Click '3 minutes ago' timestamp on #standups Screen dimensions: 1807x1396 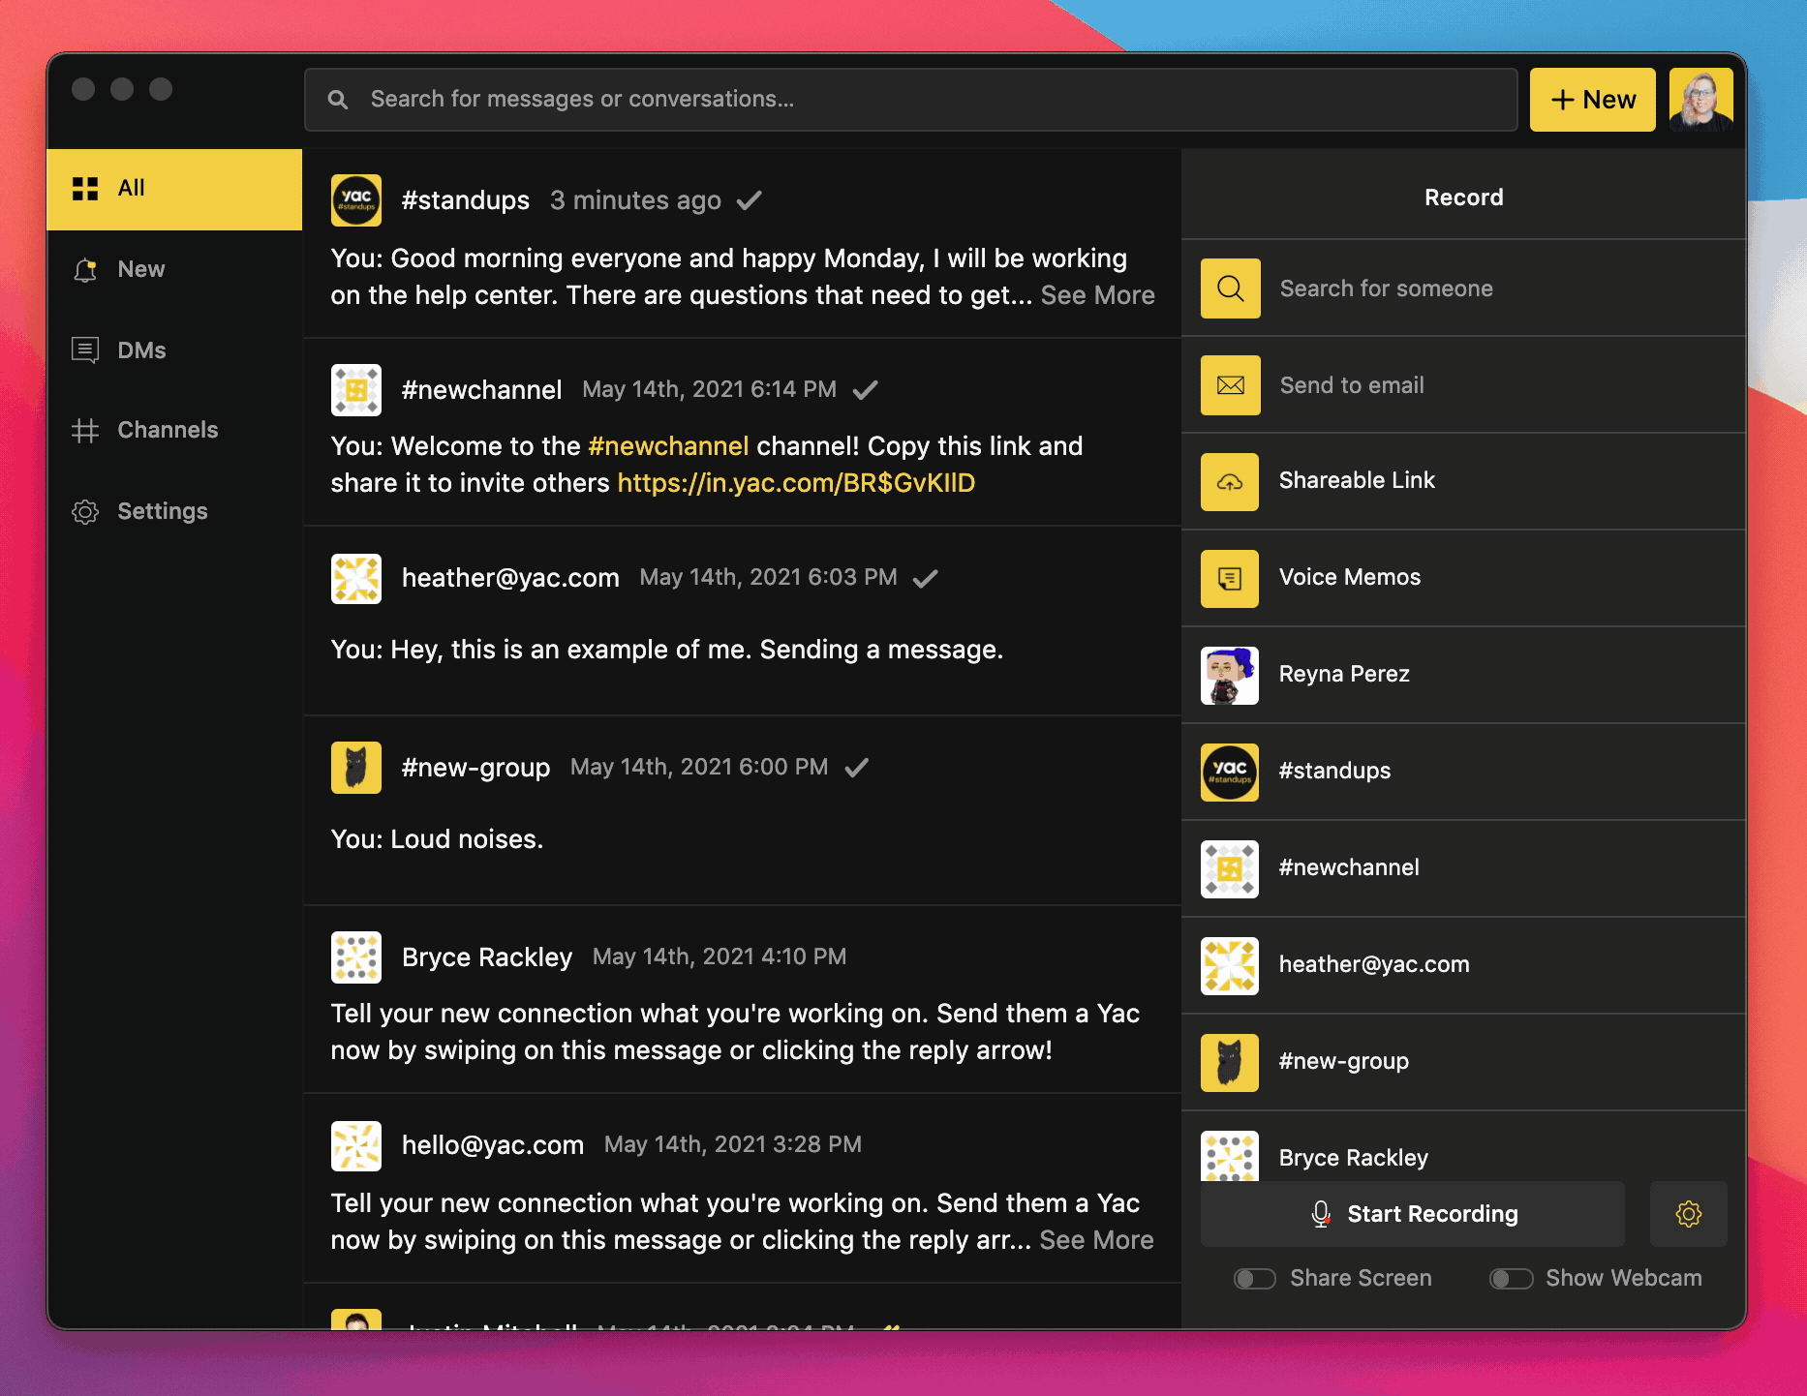pyautogui.click(x=635, y=200)
